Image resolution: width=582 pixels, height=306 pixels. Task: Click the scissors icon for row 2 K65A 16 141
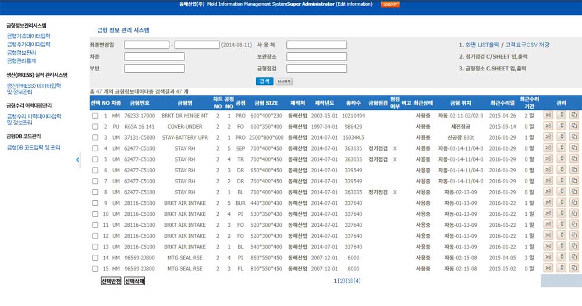(x=548, y=126)
